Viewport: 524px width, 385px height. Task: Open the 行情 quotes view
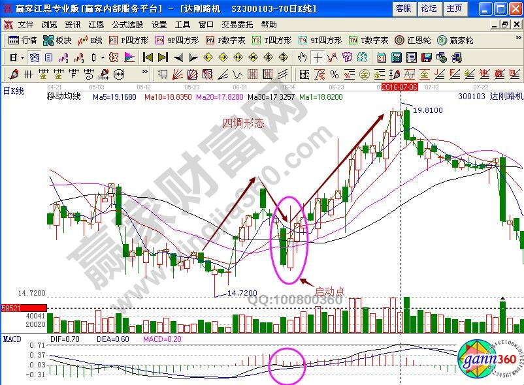23,40
